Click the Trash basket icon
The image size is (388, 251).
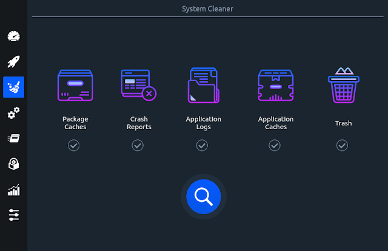(344, 85)
